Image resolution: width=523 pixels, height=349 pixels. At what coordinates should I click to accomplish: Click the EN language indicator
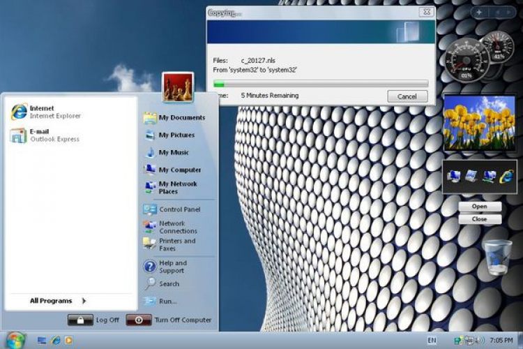click(x=432, y=341)
